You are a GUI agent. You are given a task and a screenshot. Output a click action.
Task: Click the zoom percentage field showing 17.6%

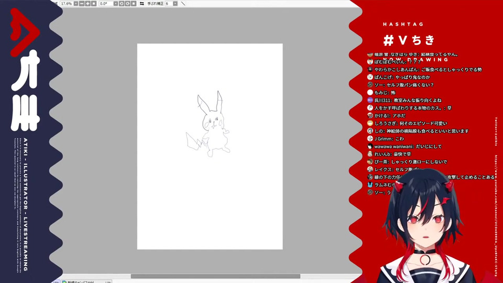[x=67, y=4]
